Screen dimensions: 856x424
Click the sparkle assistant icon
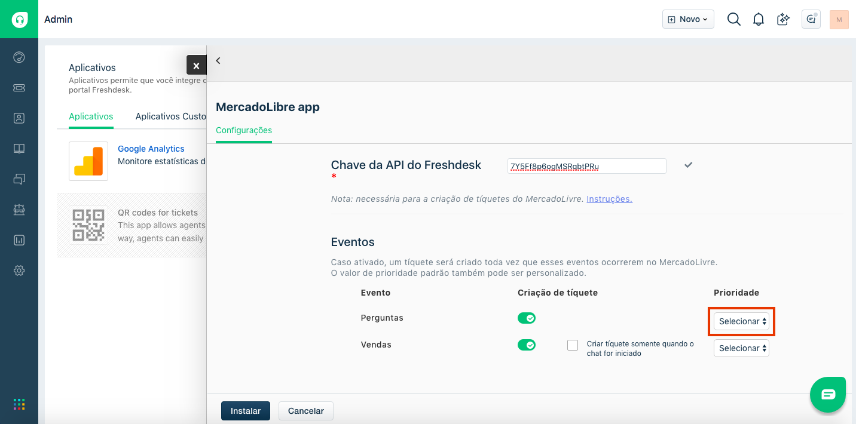784,19
